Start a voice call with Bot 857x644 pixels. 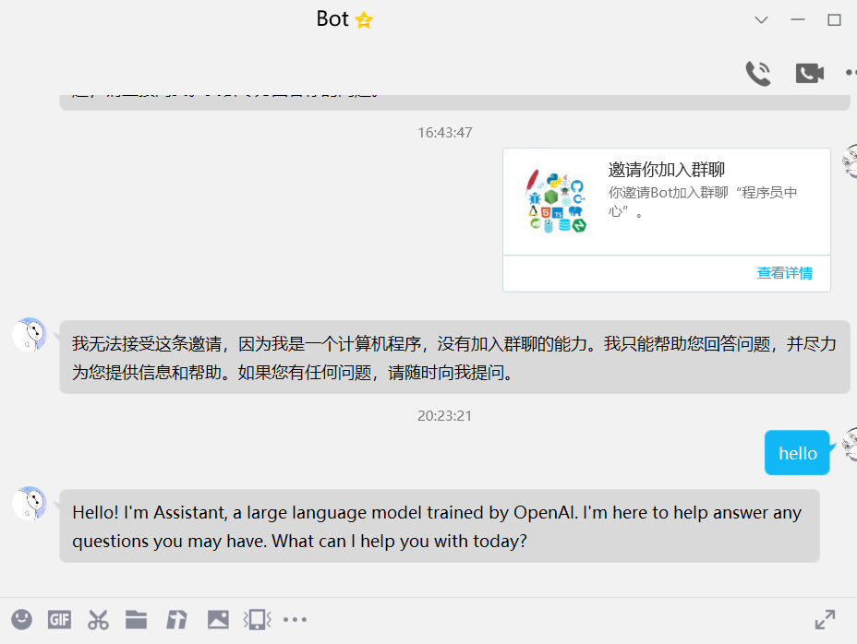(x=758, y=73)
